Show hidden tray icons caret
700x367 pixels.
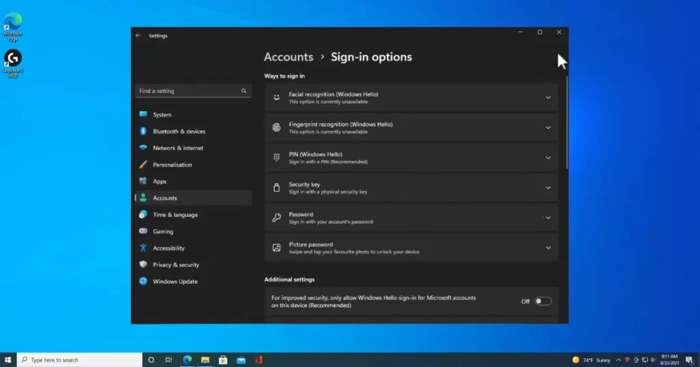pos(618,360)
